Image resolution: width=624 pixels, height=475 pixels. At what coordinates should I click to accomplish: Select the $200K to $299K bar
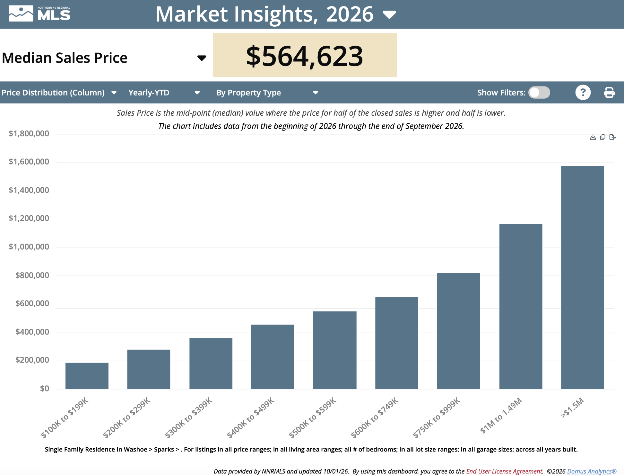(x=149, y=369)
